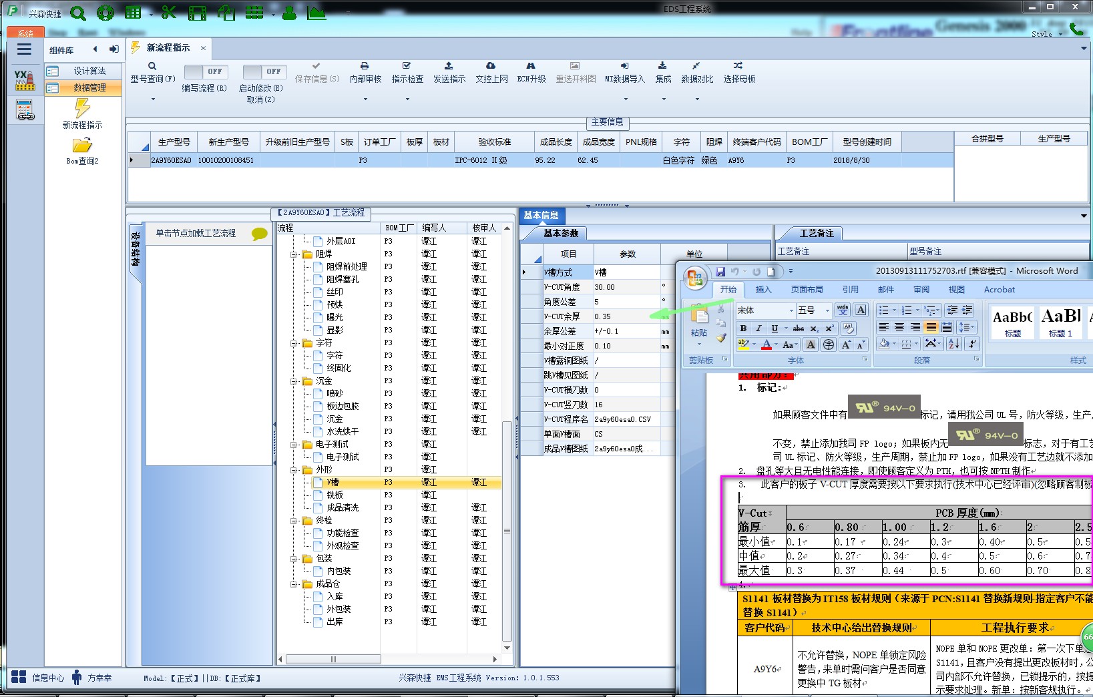Toggle the 启动修改 (E) OFF switch

(264, 71)
